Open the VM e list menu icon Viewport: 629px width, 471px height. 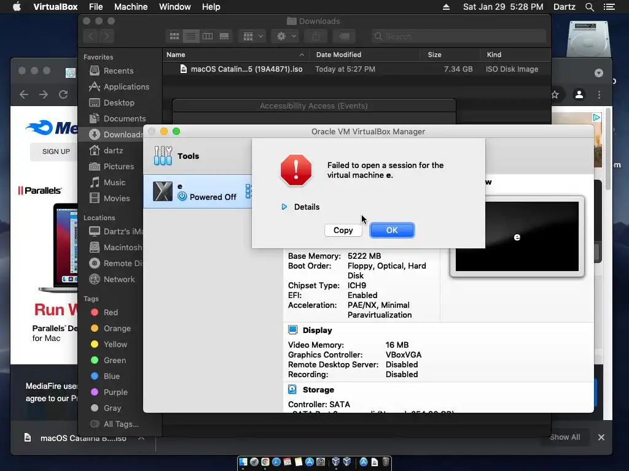pyautogui.click(x=248, y=191)
